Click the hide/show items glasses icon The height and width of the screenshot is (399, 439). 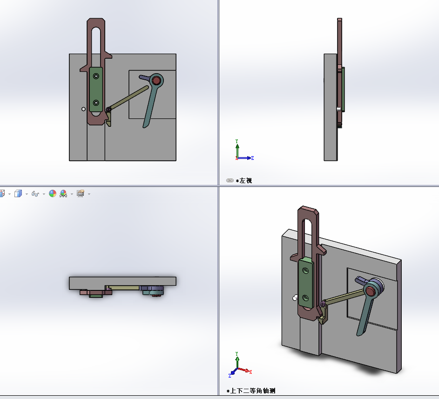pyautogui.click(x=35, y=194)
